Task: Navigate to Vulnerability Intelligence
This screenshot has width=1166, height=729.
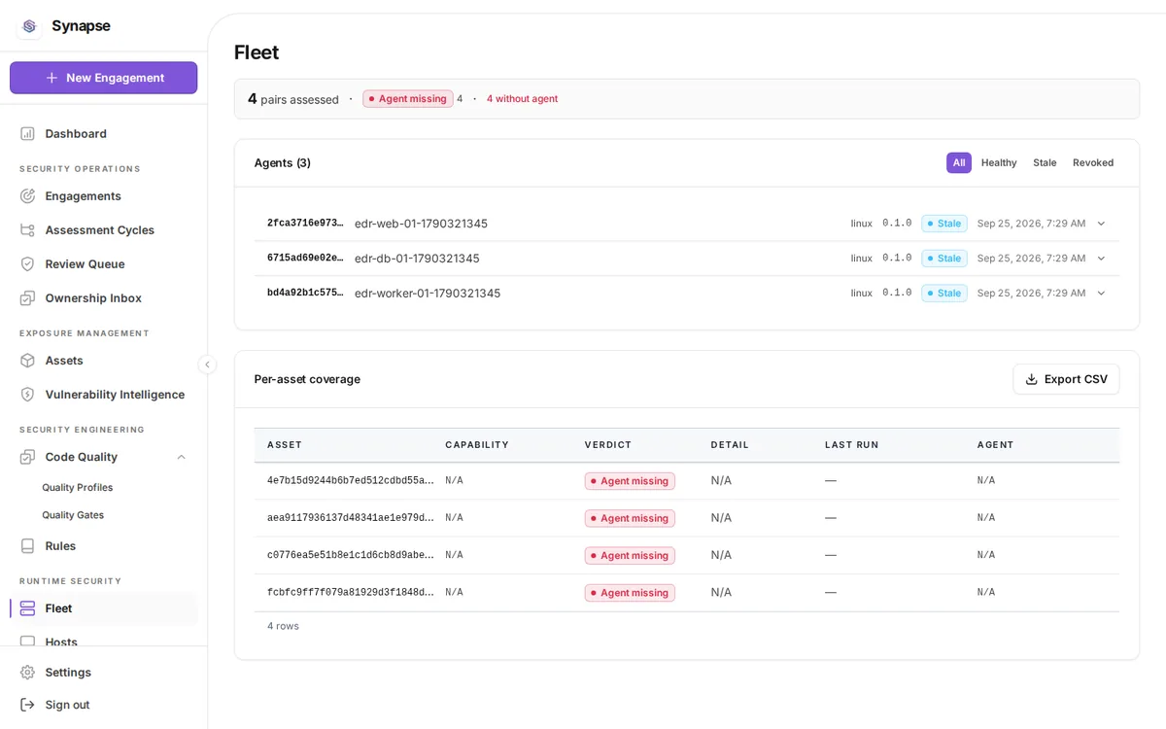Action: [103, 394]
